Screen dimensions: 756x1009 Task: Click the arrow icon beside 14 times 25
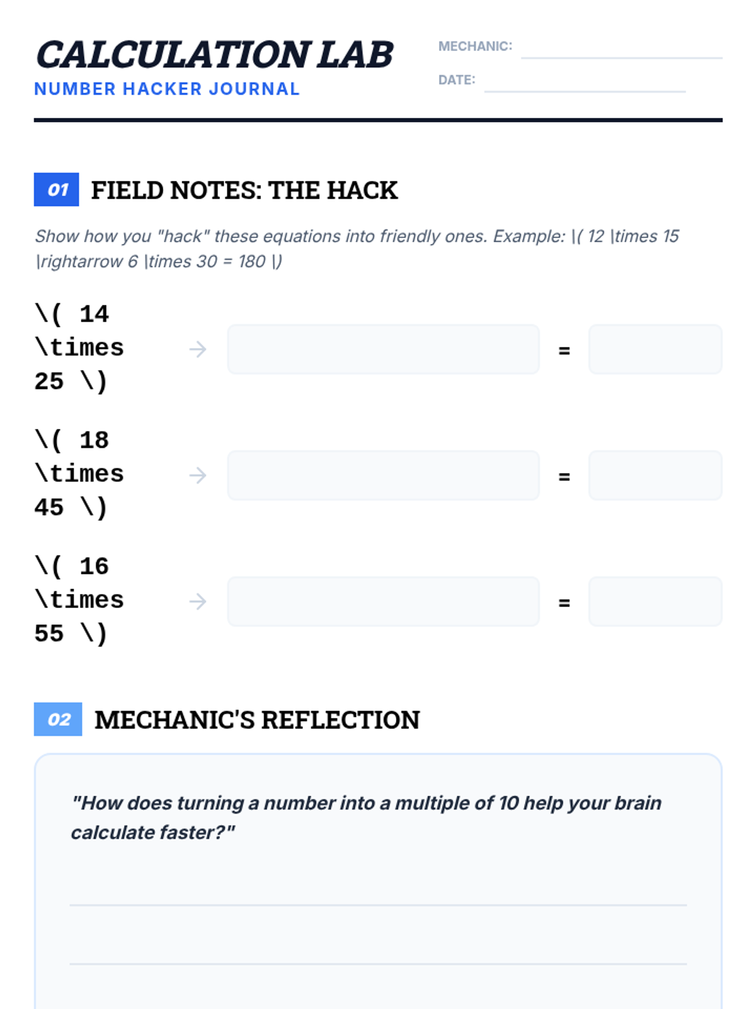(x=198, y=349)
